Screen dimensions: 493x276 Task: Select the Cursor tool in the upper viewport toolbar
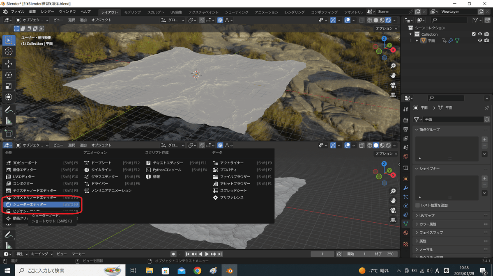point(9,52)
